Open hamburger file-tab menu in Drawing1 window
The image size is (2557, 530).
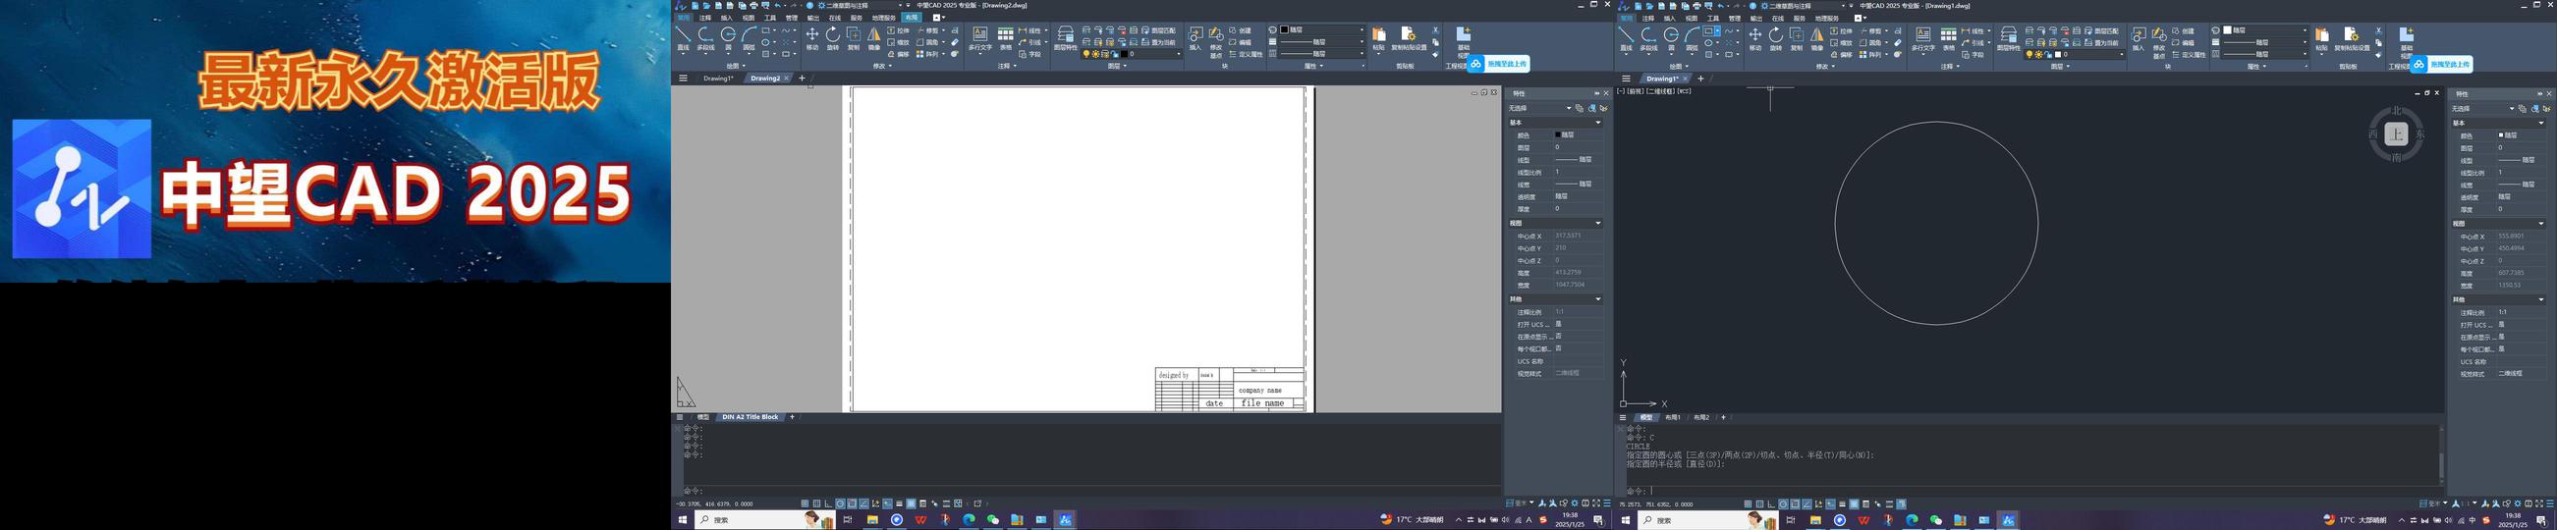1626,79
